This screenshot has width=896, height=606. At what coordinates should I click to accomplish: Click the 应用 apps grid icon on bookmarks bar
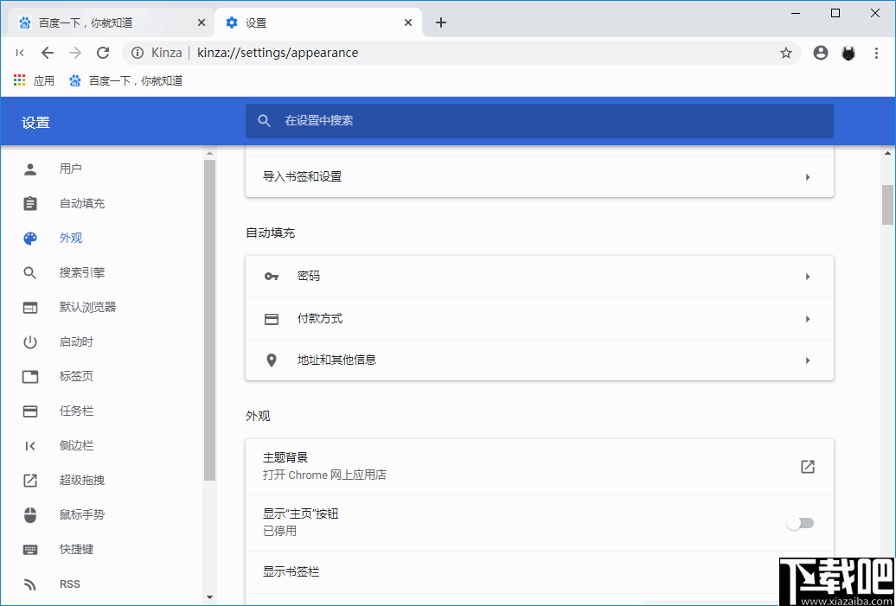pyautogui.click(x=19, y=80)
